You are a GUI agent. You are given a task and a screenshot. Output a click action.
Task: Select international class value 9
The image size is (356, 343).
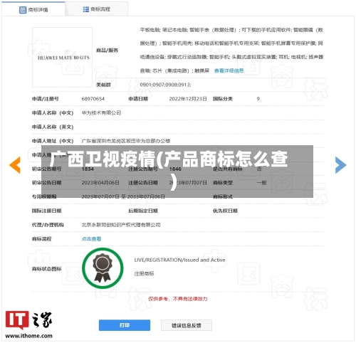[x=258, y=99]
